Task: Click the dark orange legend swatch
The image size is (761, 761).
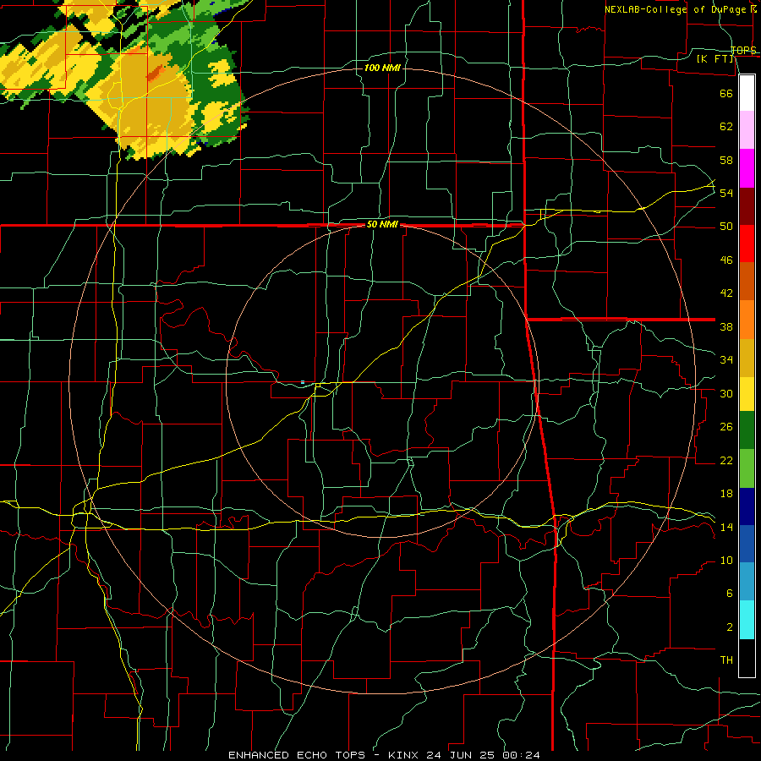Action: click(x=747, y=282)
